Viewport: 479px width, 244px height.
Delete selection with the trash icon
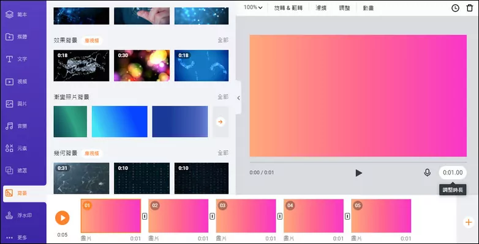point(470,8)
